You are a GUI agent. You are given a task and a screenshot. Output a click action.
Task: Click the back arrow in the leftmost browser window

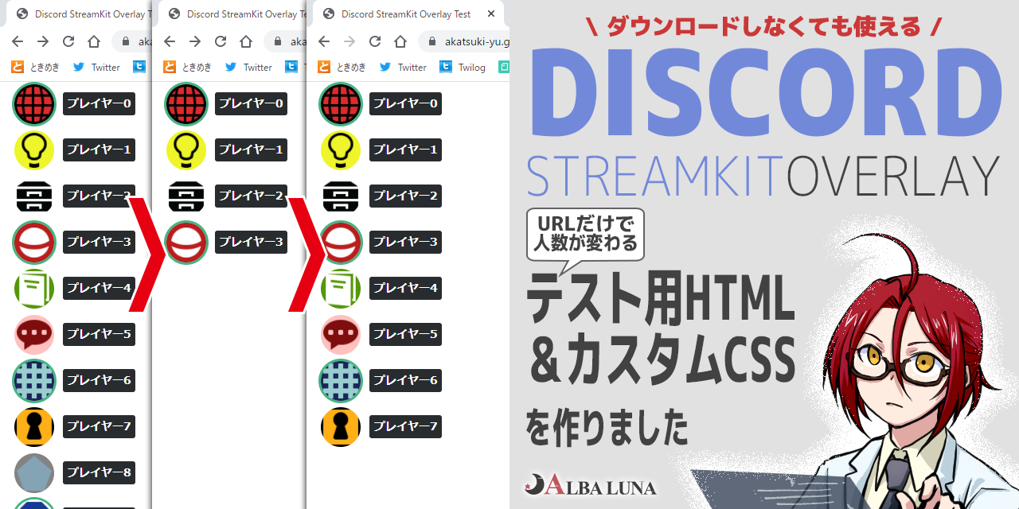pyautogui.click(x=18, y=41)
